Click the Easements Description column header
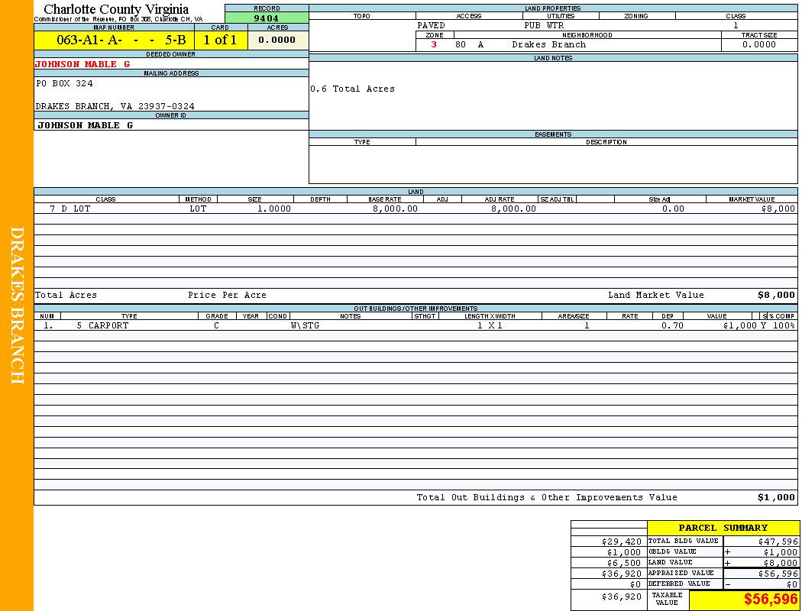802x611 pixels. point(606,142)
